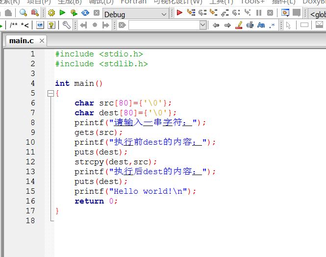Toggle the Highlight matches pencil button

pos(239,25)
